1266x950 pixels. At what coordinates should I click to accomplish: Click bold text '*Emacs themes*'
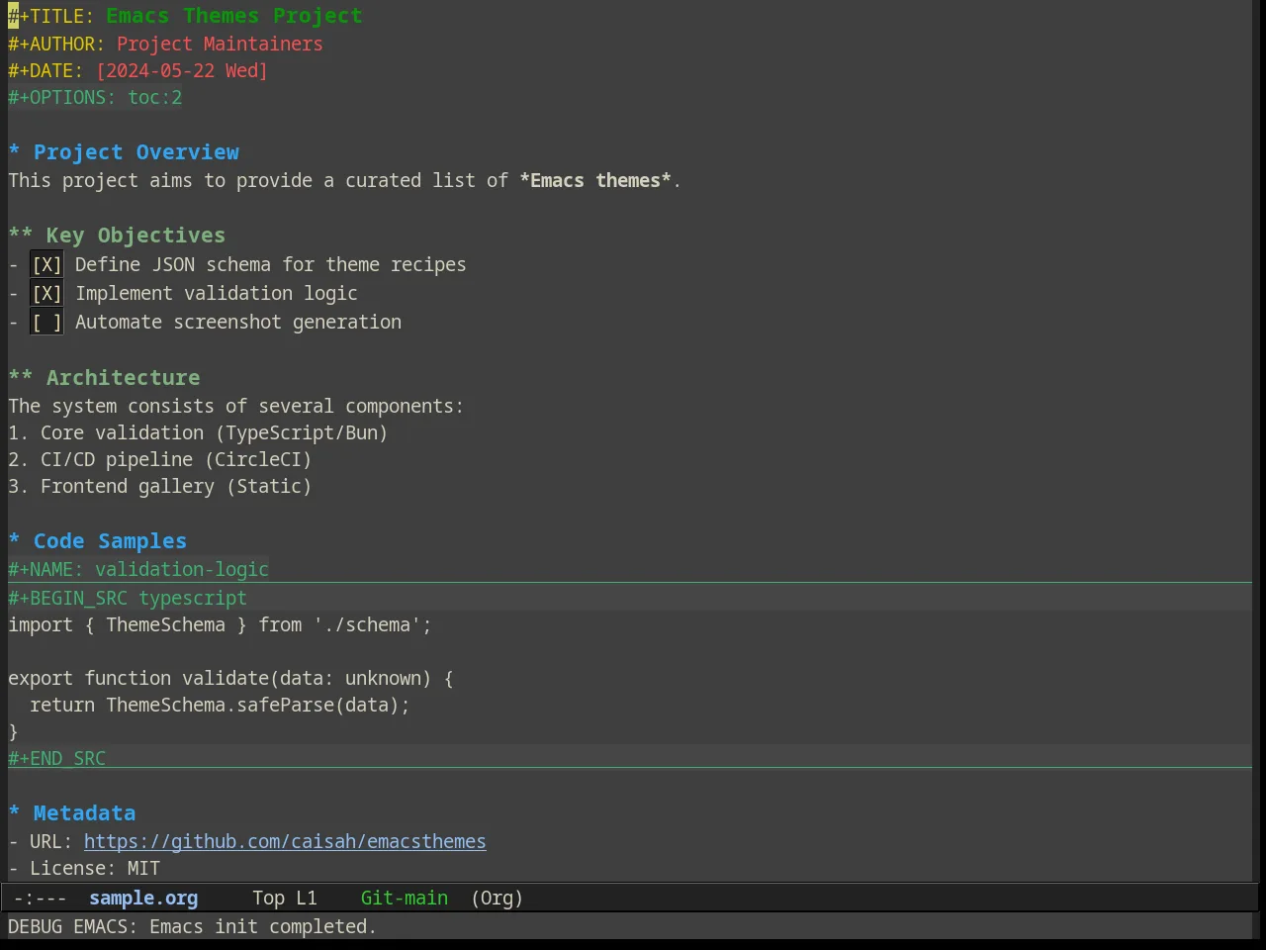point(595,180)
